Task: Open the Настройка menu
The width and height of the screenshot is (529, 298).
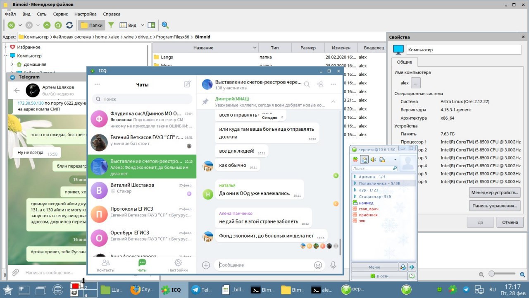Action: [x=86, y=14]
